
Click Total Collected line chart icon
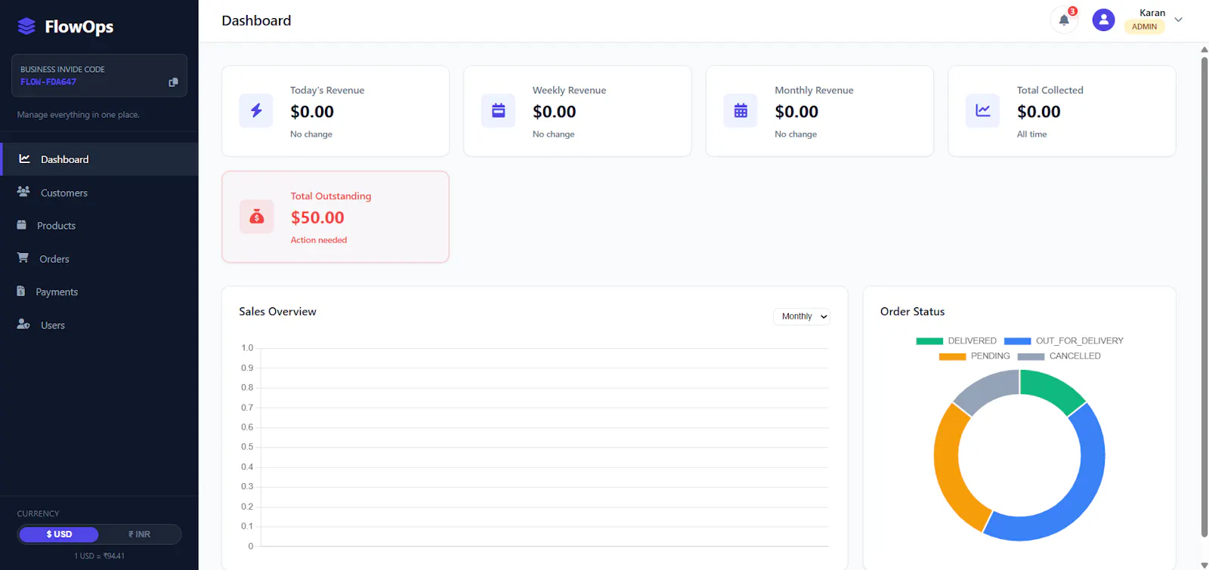(x=982, y=111)
